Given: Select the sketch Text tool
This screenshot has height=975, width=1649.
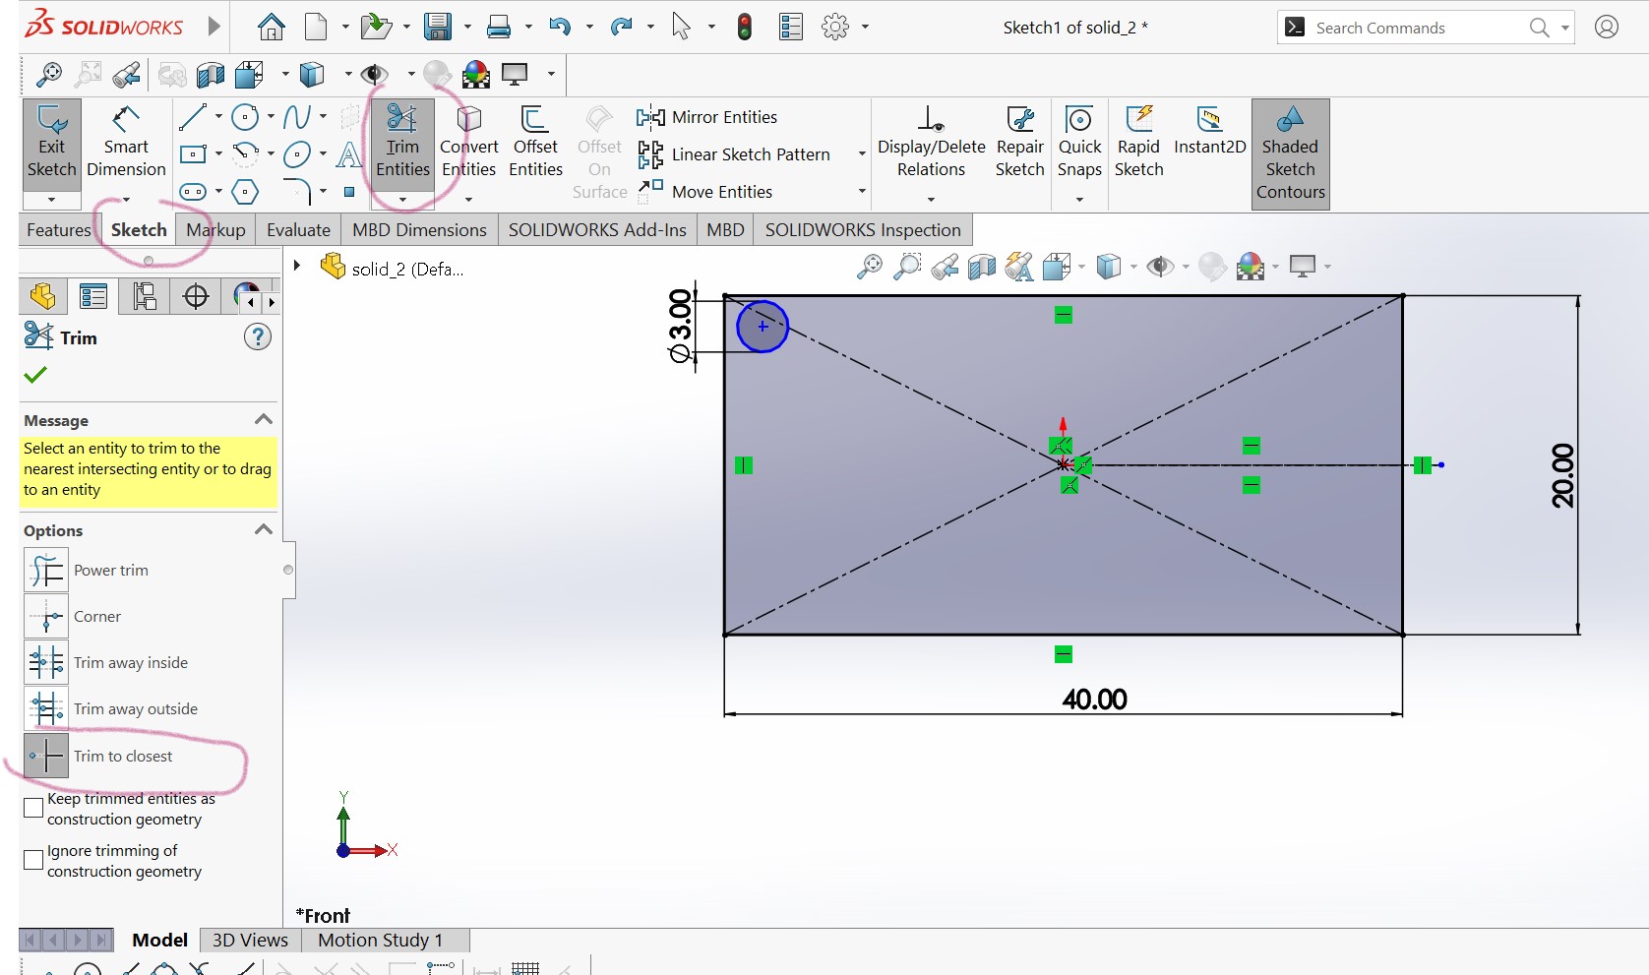Looking at the screenshot, I should coord(349,154).
